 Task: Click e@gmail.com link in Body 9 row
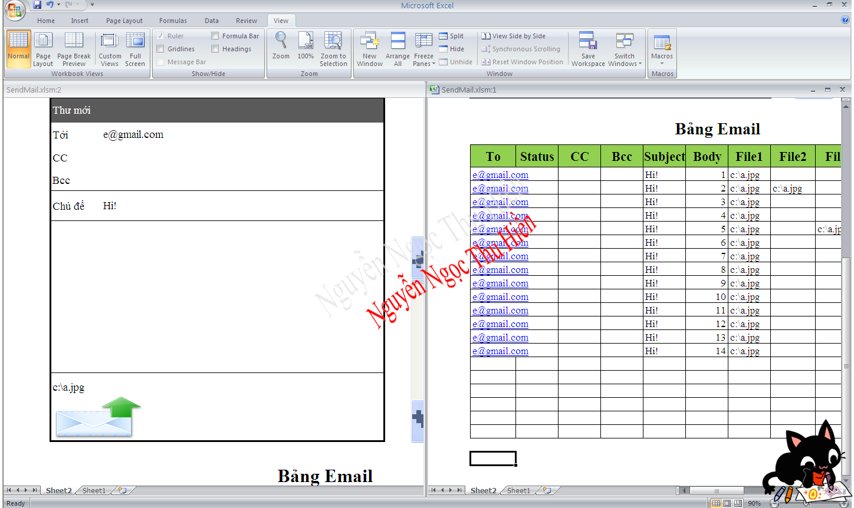pyautogui.click(x=500, y=283)
